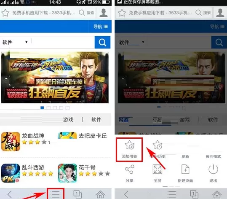Click blue search button on left phone
Image resolution: width=227 pixels, height=199 pixels.
click(102, 42)
